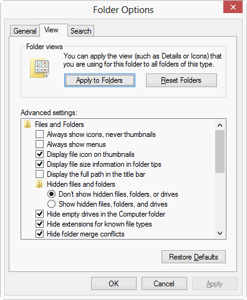Confirm with the OK button
Viewport: 247px width, 300px height.
click(x=114, y=284)
